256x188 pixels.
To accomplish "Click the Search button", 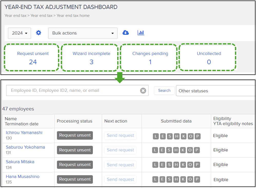I will coord(164,91).
